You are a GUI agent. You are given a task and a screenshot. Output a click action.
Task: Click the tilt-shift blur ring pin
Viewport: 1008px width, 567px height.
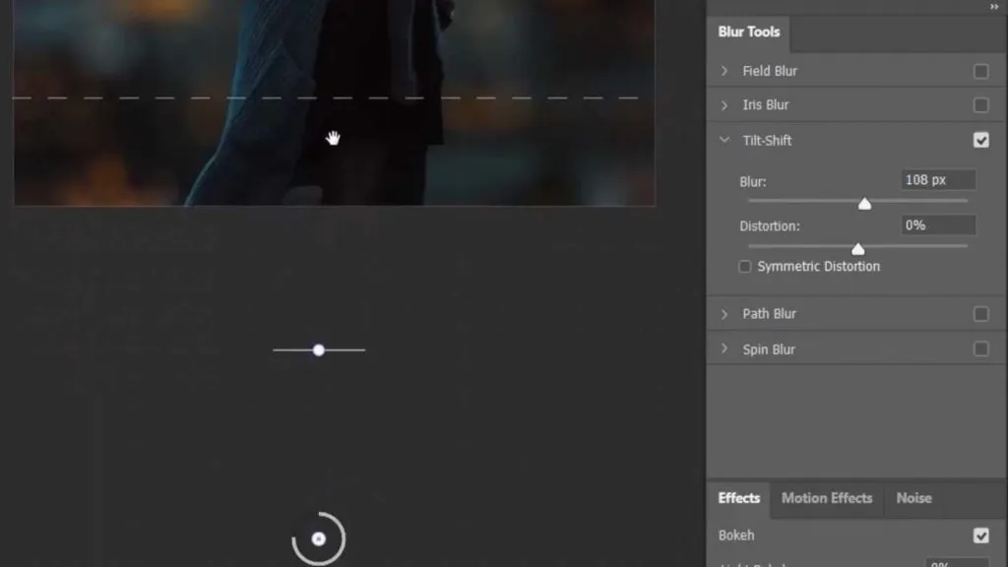click(319, 538)
